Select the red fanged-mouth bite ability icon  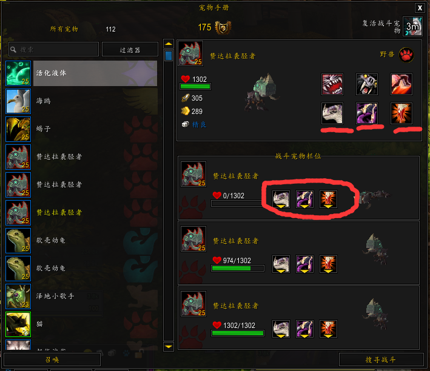point(332,84)
